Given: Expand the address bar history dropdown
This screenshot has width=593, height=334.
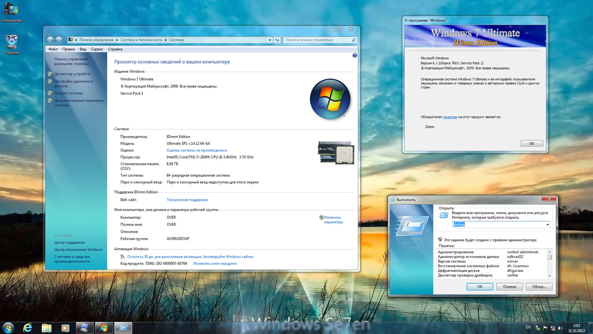Looking at the screenshot, I should (x=270, y=40).
